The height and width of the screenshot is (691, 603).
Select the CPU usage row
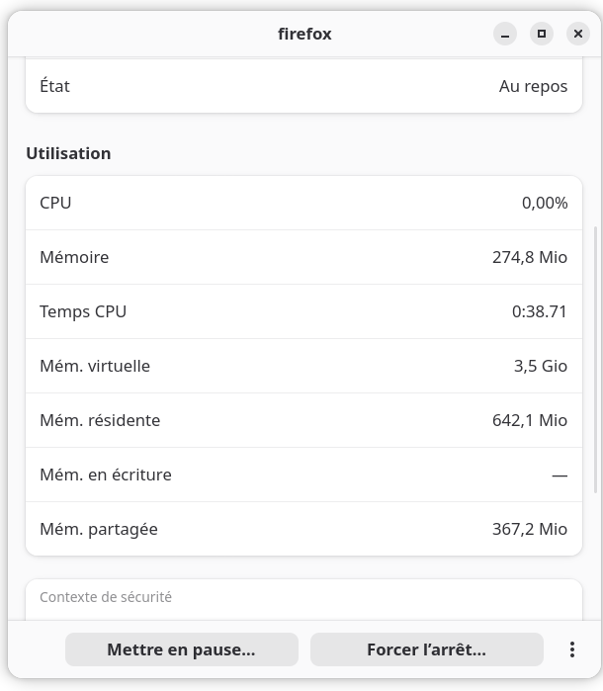click(x=303, y=203)
